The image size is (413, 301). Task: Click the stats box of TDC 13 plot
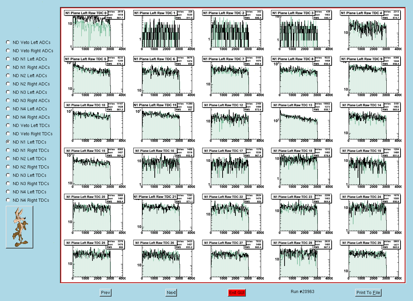click(x=323, y=107)
